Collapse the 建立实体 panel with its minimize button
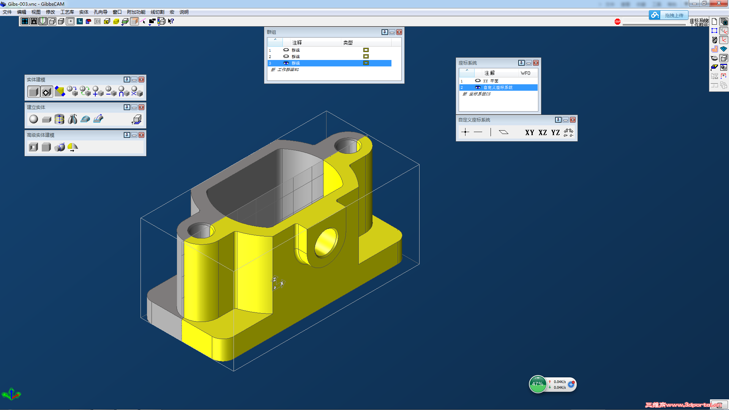The width and height of the screenshot is (729, 410). [x=134, y=107]
